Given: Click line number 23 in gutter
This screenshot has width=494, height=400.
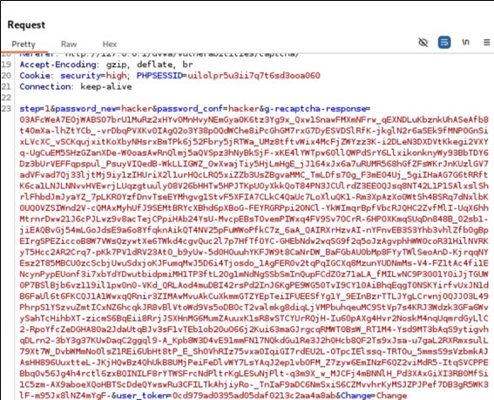Looking at the screenshot, I should pos(6,109).
